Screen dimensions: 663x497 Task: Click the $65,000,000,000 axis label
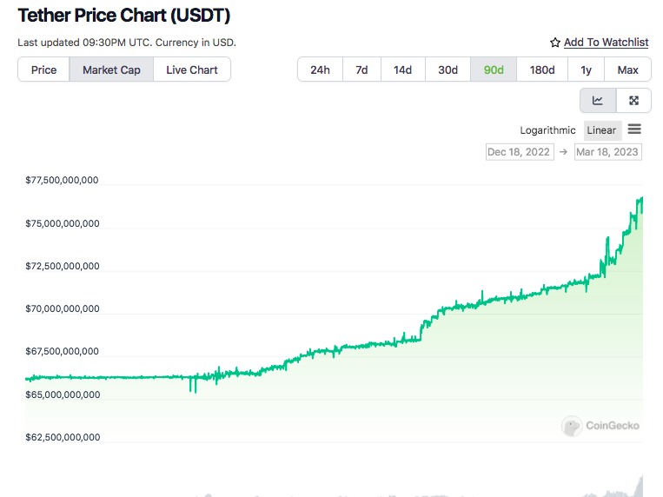tap(63, 394)
